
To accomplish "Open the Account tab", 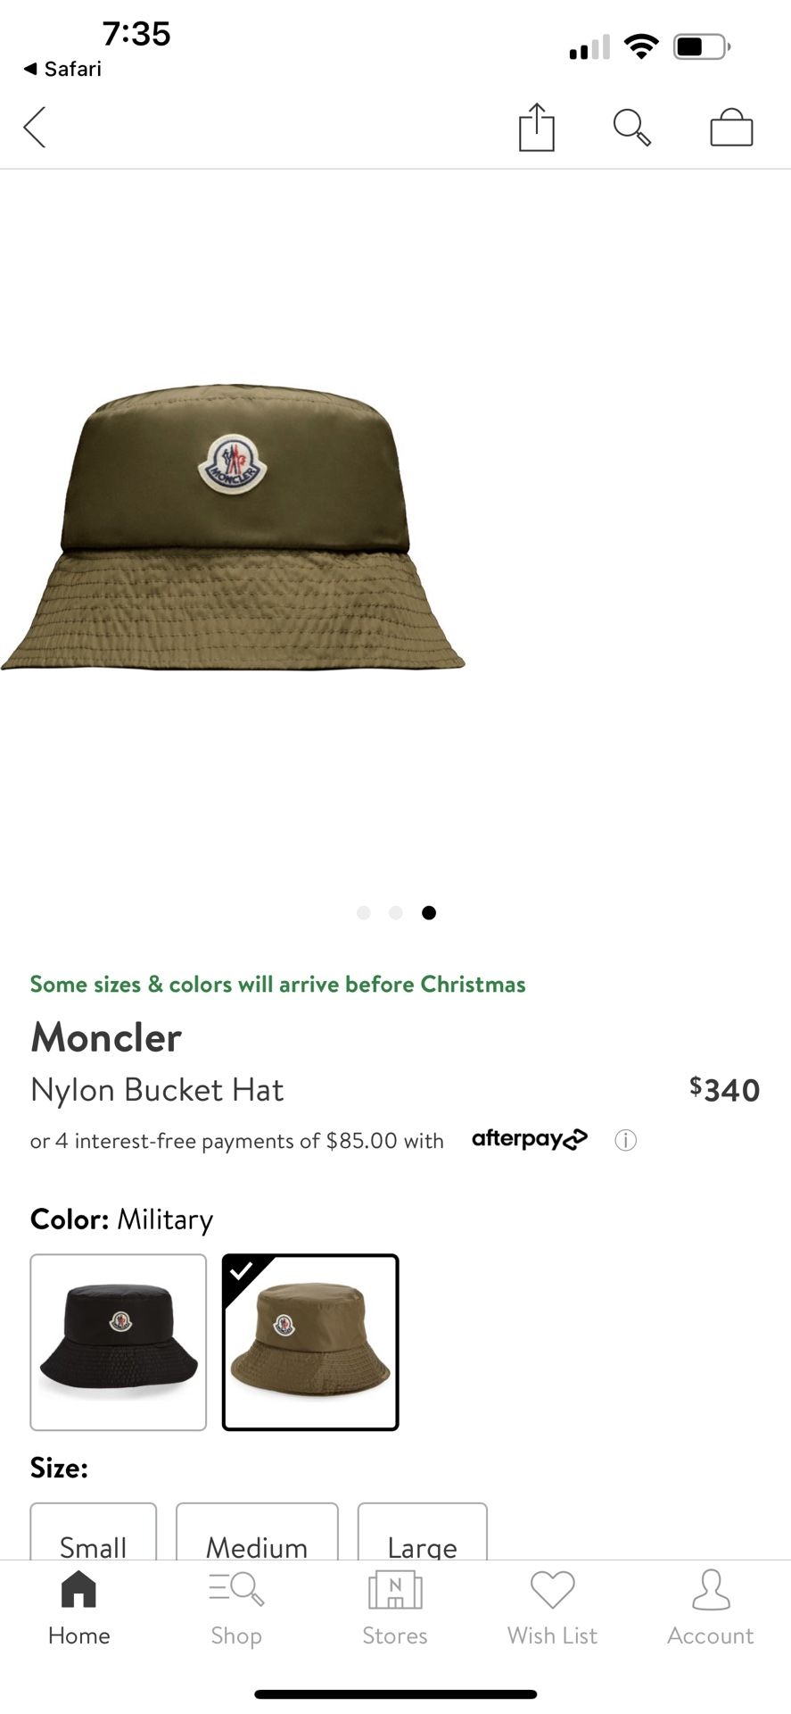I will pyautogui.click(x=711, y=1608).
